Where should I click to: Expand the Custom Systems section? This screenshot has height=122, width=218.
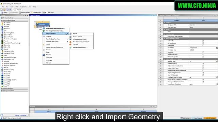(2, 88)
